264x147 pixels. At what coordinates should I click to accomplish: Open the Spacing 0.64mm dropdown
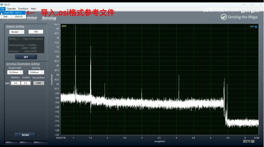tap(36, 72)
